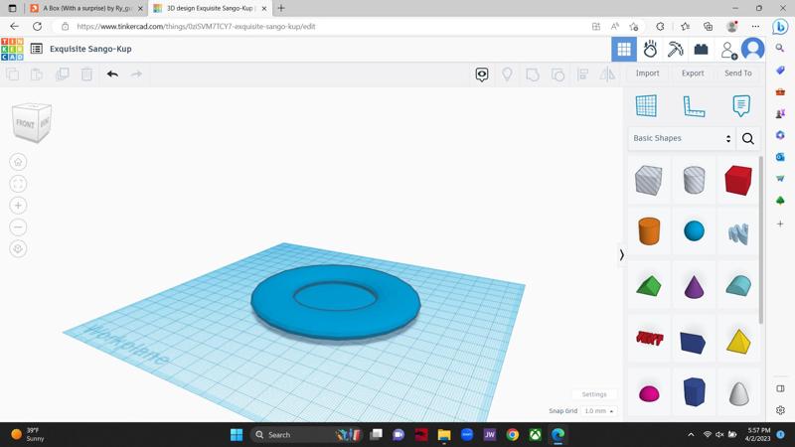Click the undo arrow in the toolbar

(x=112, y=74)
